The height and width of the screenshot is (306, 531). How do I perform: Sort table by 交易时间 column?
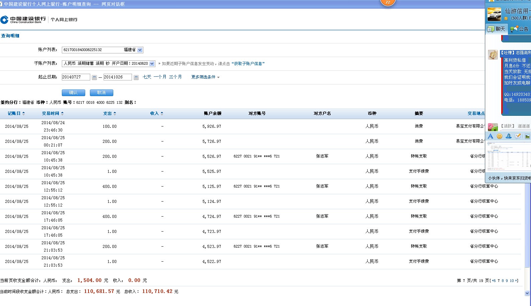(x=52, y=113)
